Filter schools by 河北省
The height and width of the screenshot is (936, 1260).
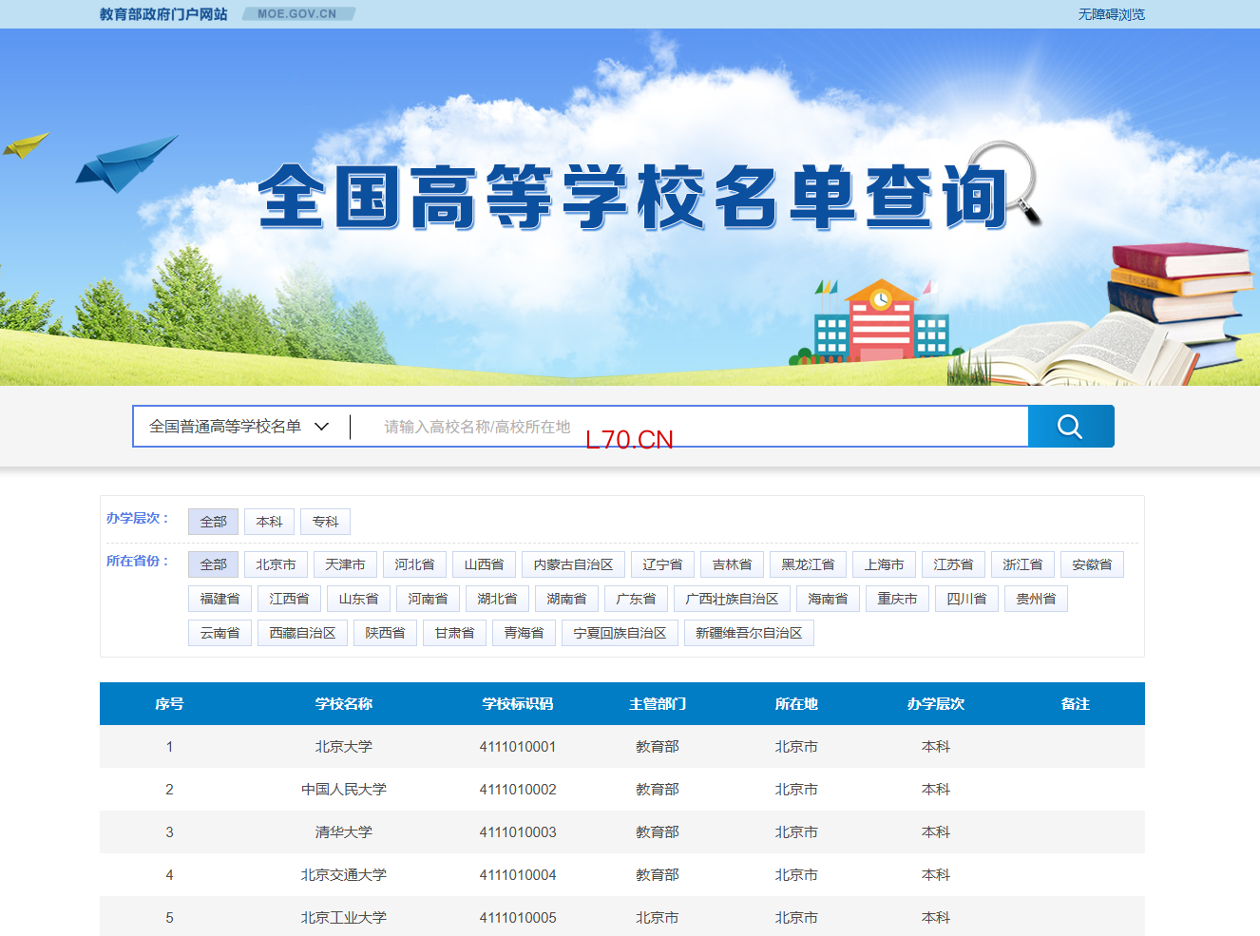tap(414, 564)
